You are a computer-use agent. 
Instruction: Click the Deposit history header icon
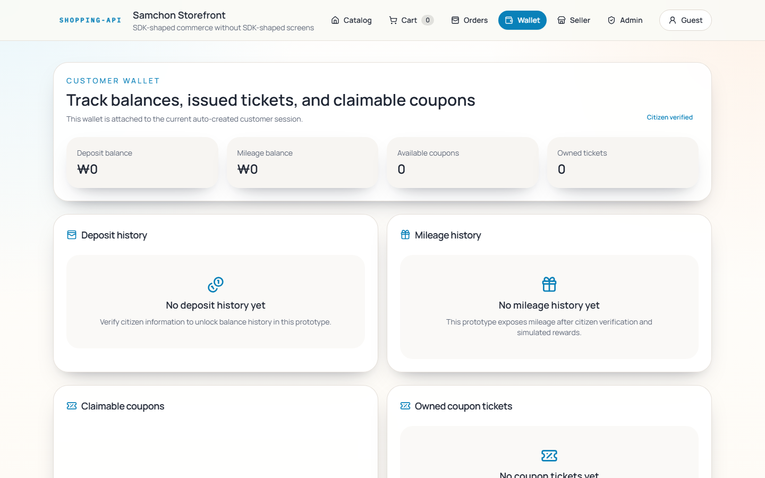[72, 235]
